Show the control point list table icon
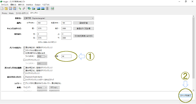This screenshot has height=104, width=196. (x=47, y=9)
